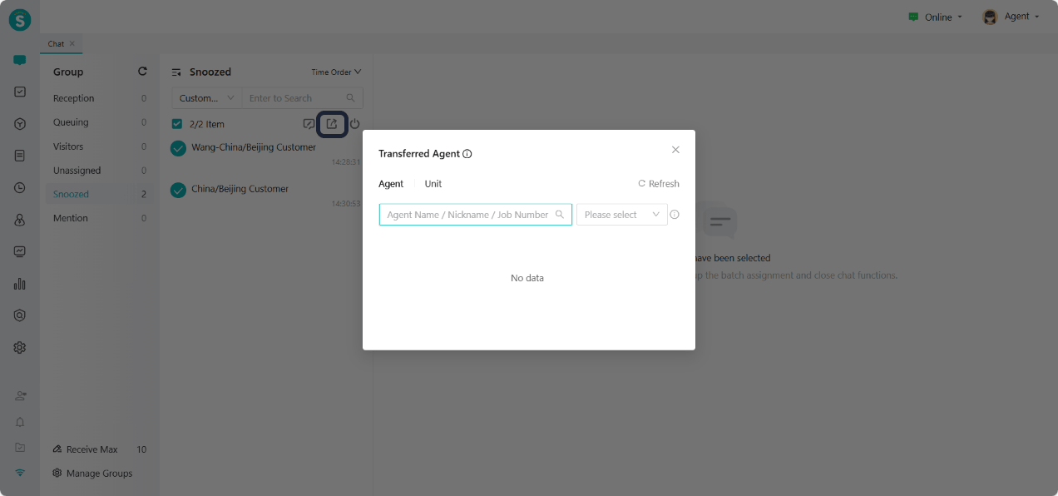The image size is (1058, 496).
Task: Open the statistics bar chart sidebar icon
Action: coord(20,284)
